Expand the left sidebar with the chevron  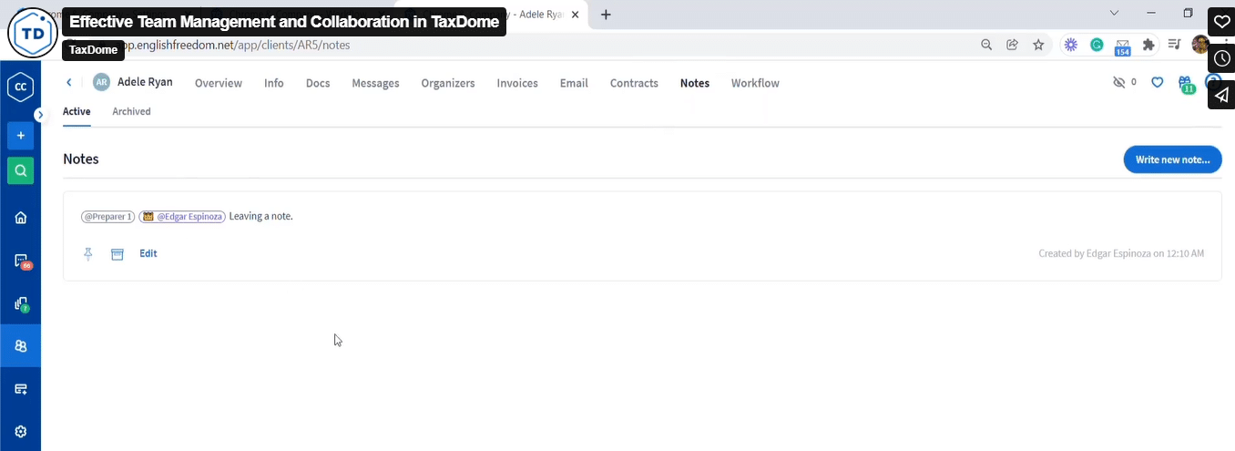[40, 115]
